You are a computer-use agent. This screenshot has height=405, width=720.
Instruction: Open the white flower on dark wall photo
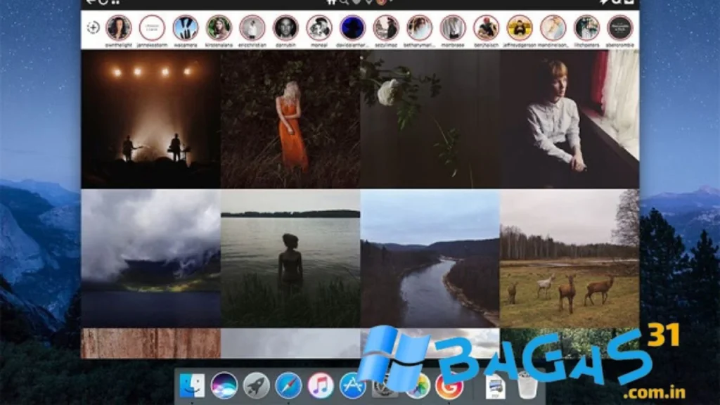coord(430,120)
